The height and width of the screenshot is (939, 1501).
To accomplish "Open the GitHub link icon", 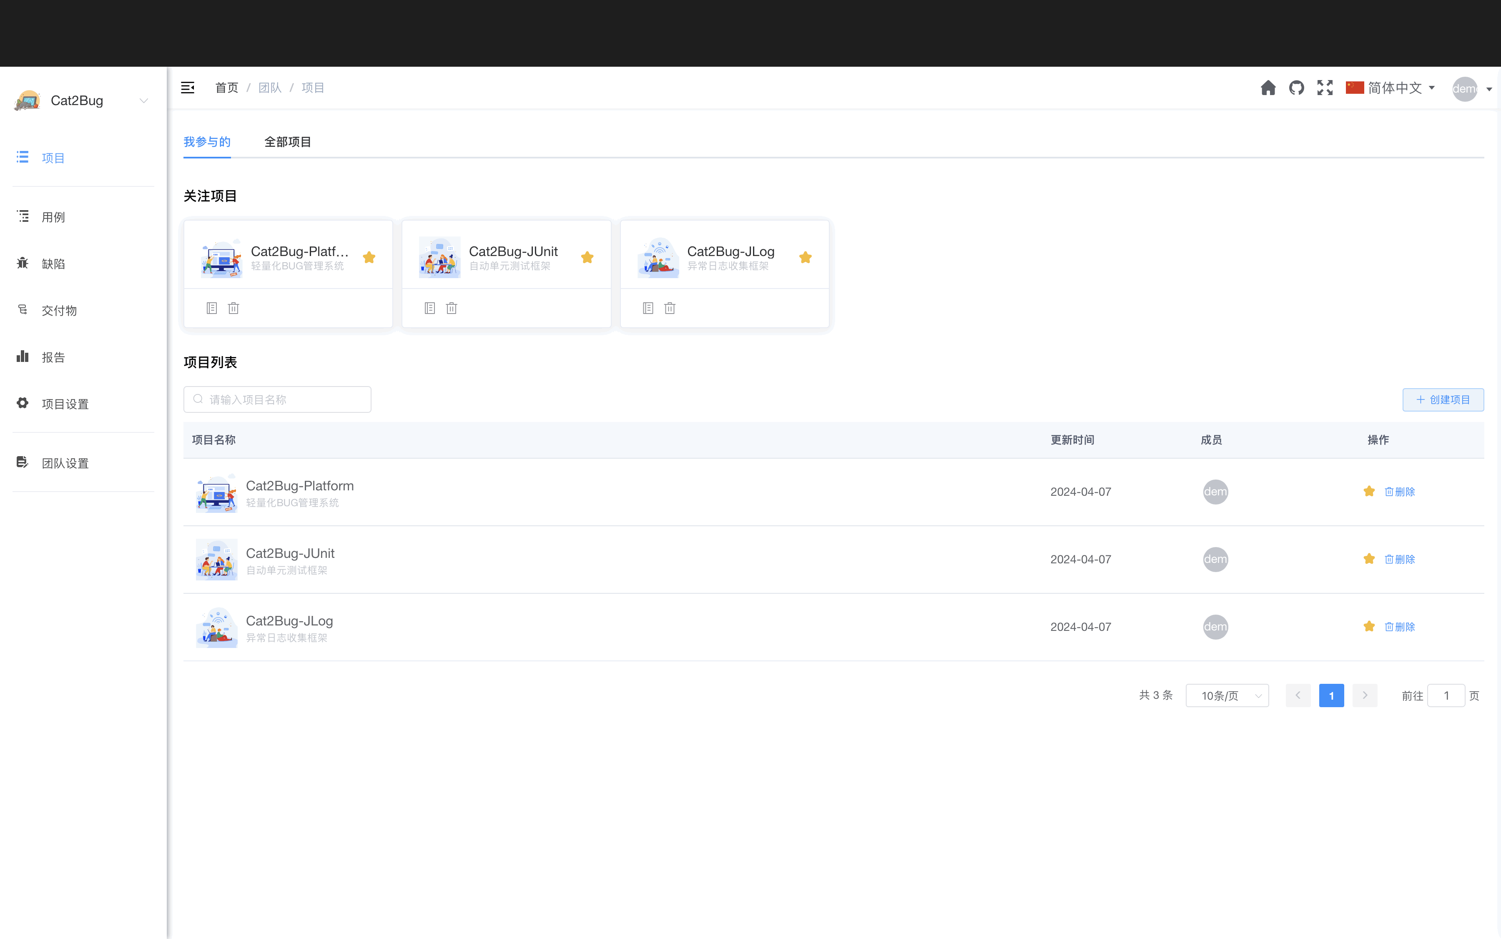I will (x=1296, y=88).
